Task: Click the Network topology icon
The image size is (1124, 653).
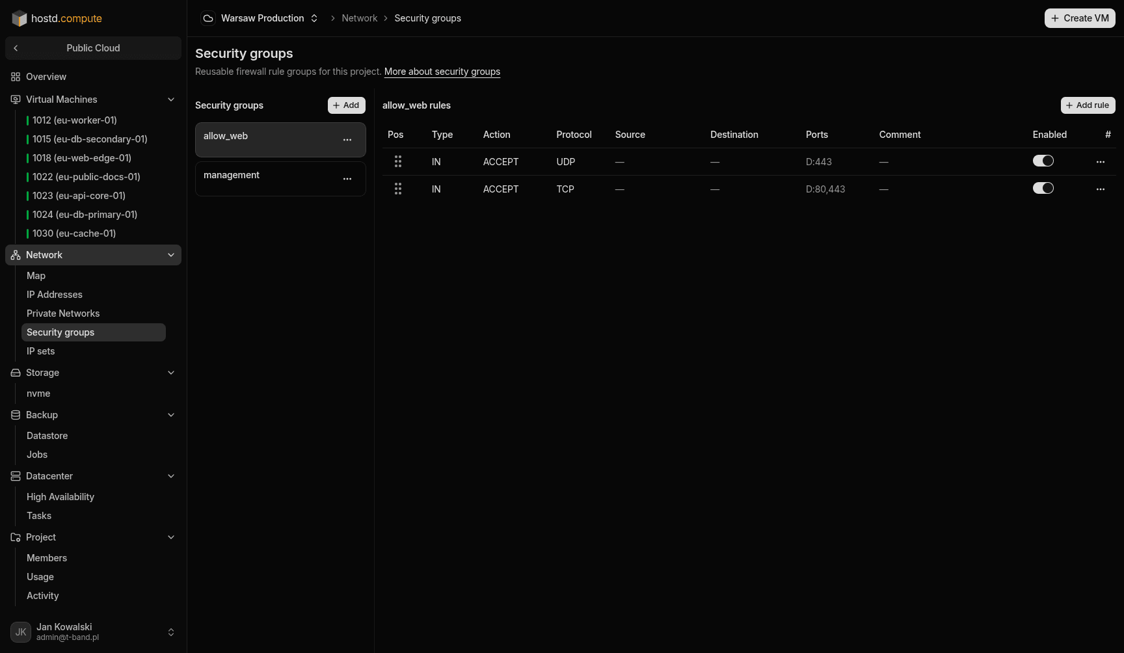Action: 16,255
